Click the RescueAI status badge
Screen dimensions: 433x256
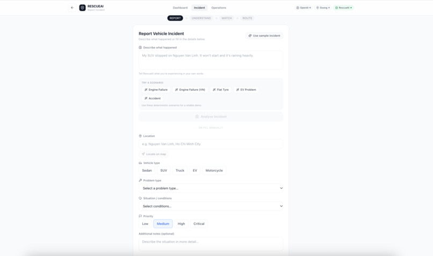pyautogui.click(x=343, y=8)
